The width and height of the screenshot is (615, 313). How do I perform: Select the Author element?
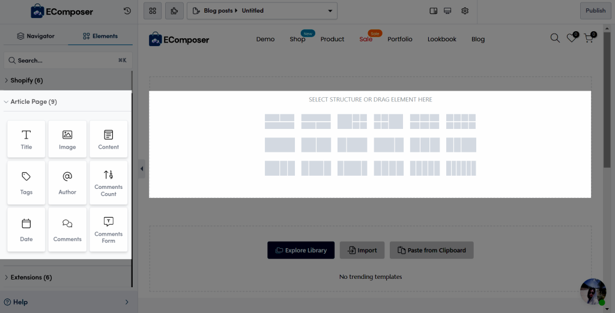pos(67,183)
